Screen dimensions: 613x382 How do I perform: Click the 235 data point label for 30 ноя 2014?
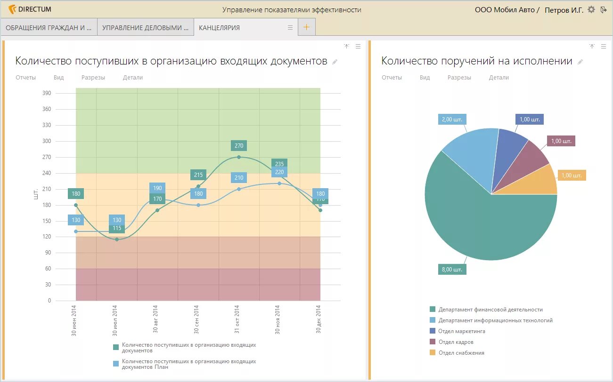click(x=279, y=163)
